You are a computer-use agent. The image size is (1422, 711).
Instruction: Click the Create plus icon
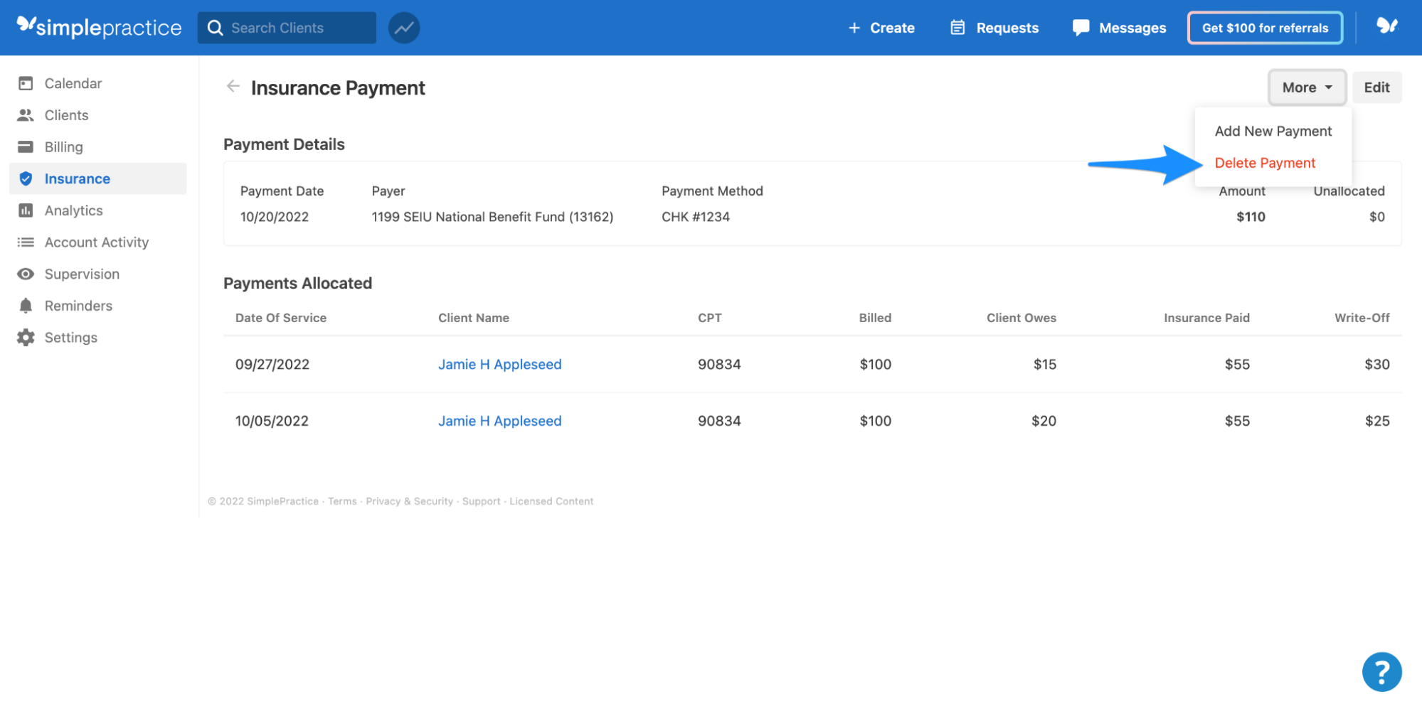coord(854,28)
